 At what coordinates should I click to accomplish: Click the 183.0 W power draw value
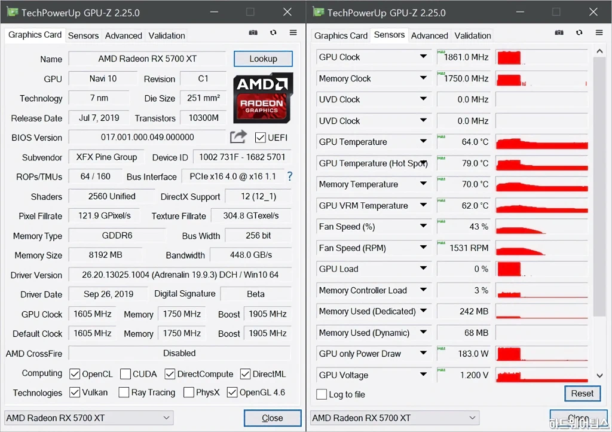pos(463,354)
